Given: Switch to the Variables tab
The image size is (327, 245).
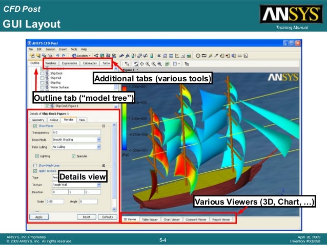Looking at the screenshot, I should [x=51, y=63].
